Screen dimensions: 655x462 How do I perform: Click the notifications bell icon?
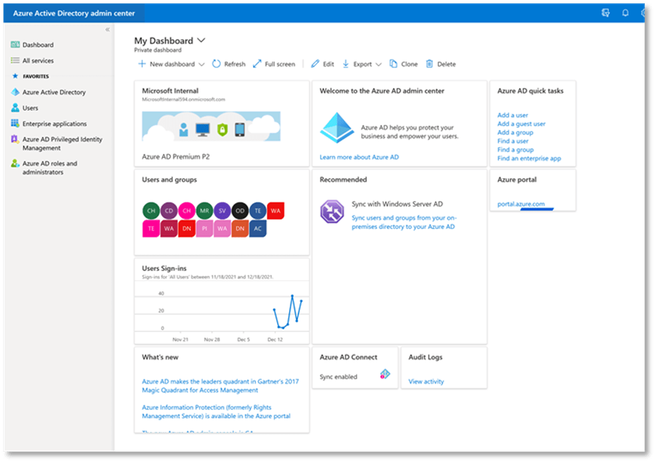pyautogui.click(x=625, y=13)
